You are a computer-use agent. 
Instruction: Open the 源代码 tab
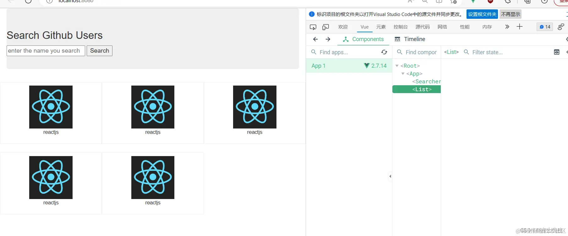[x=423, y=27]
